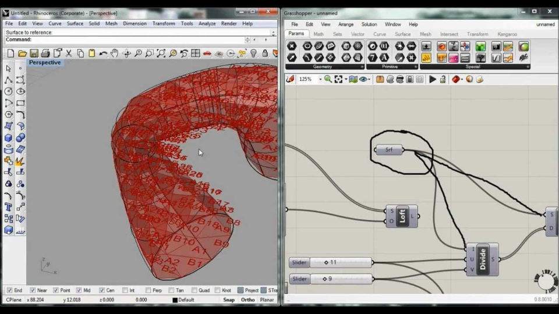The width and height of the screenshot is (559, 314).
Task: Expand the Geometry panel in Grasshopper
Action: coord(362,67)
